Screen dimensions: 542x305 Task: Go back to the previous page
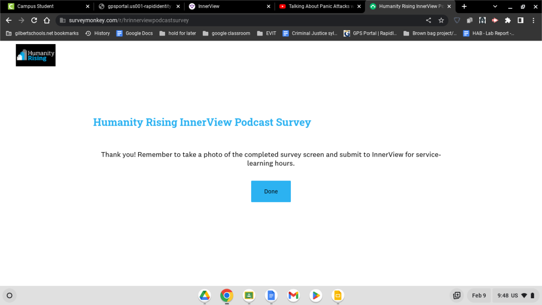9,20
